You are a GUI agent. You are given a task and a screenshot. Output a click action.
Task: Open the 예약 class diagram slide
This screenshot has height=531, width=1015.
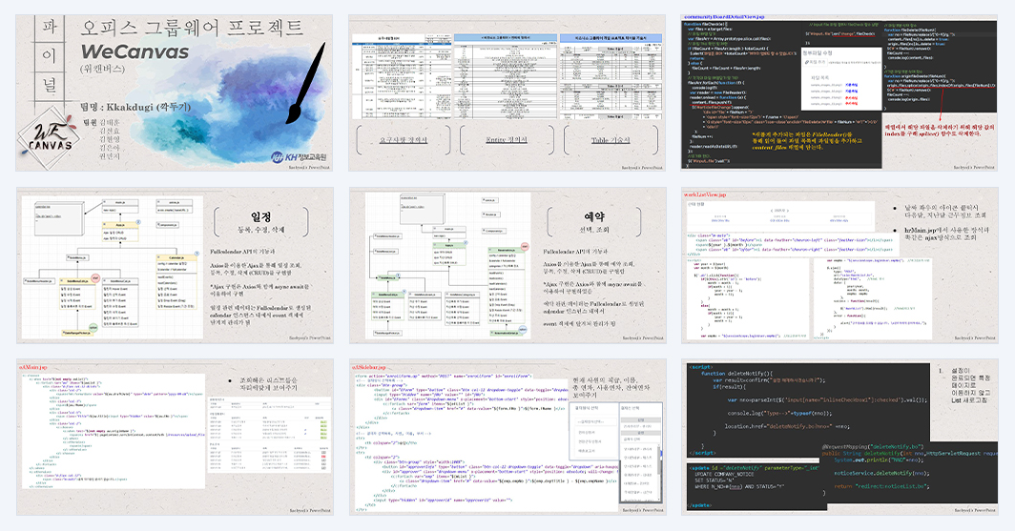point(507,265)
